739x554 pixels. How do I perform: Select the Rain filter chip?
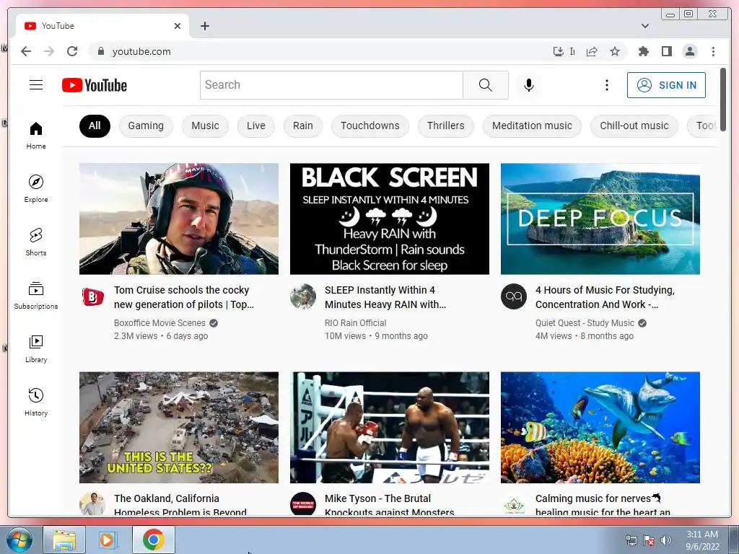(302, 126)
